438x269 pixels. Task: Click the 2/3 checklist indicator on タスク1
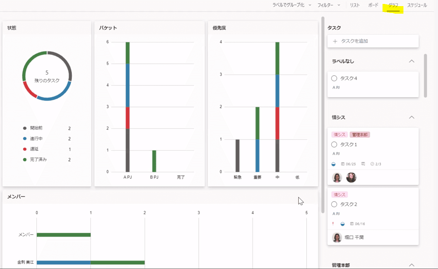tap(376, 164)
